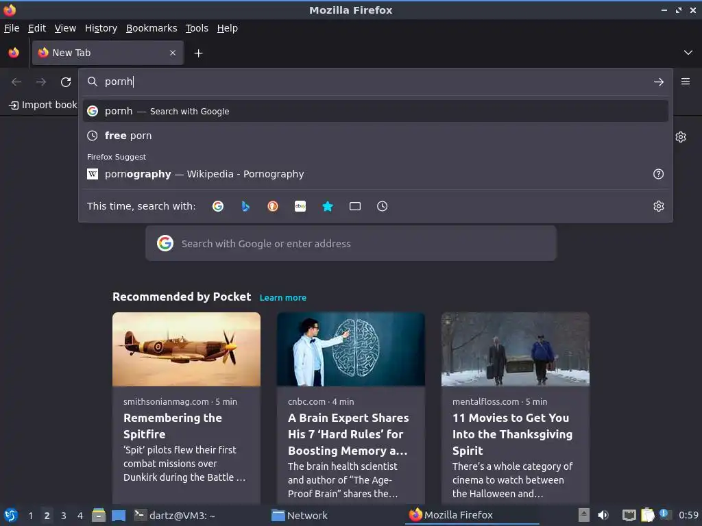Click the go arrow in the address bar
The image size is (702, 526).
[658, 82]
